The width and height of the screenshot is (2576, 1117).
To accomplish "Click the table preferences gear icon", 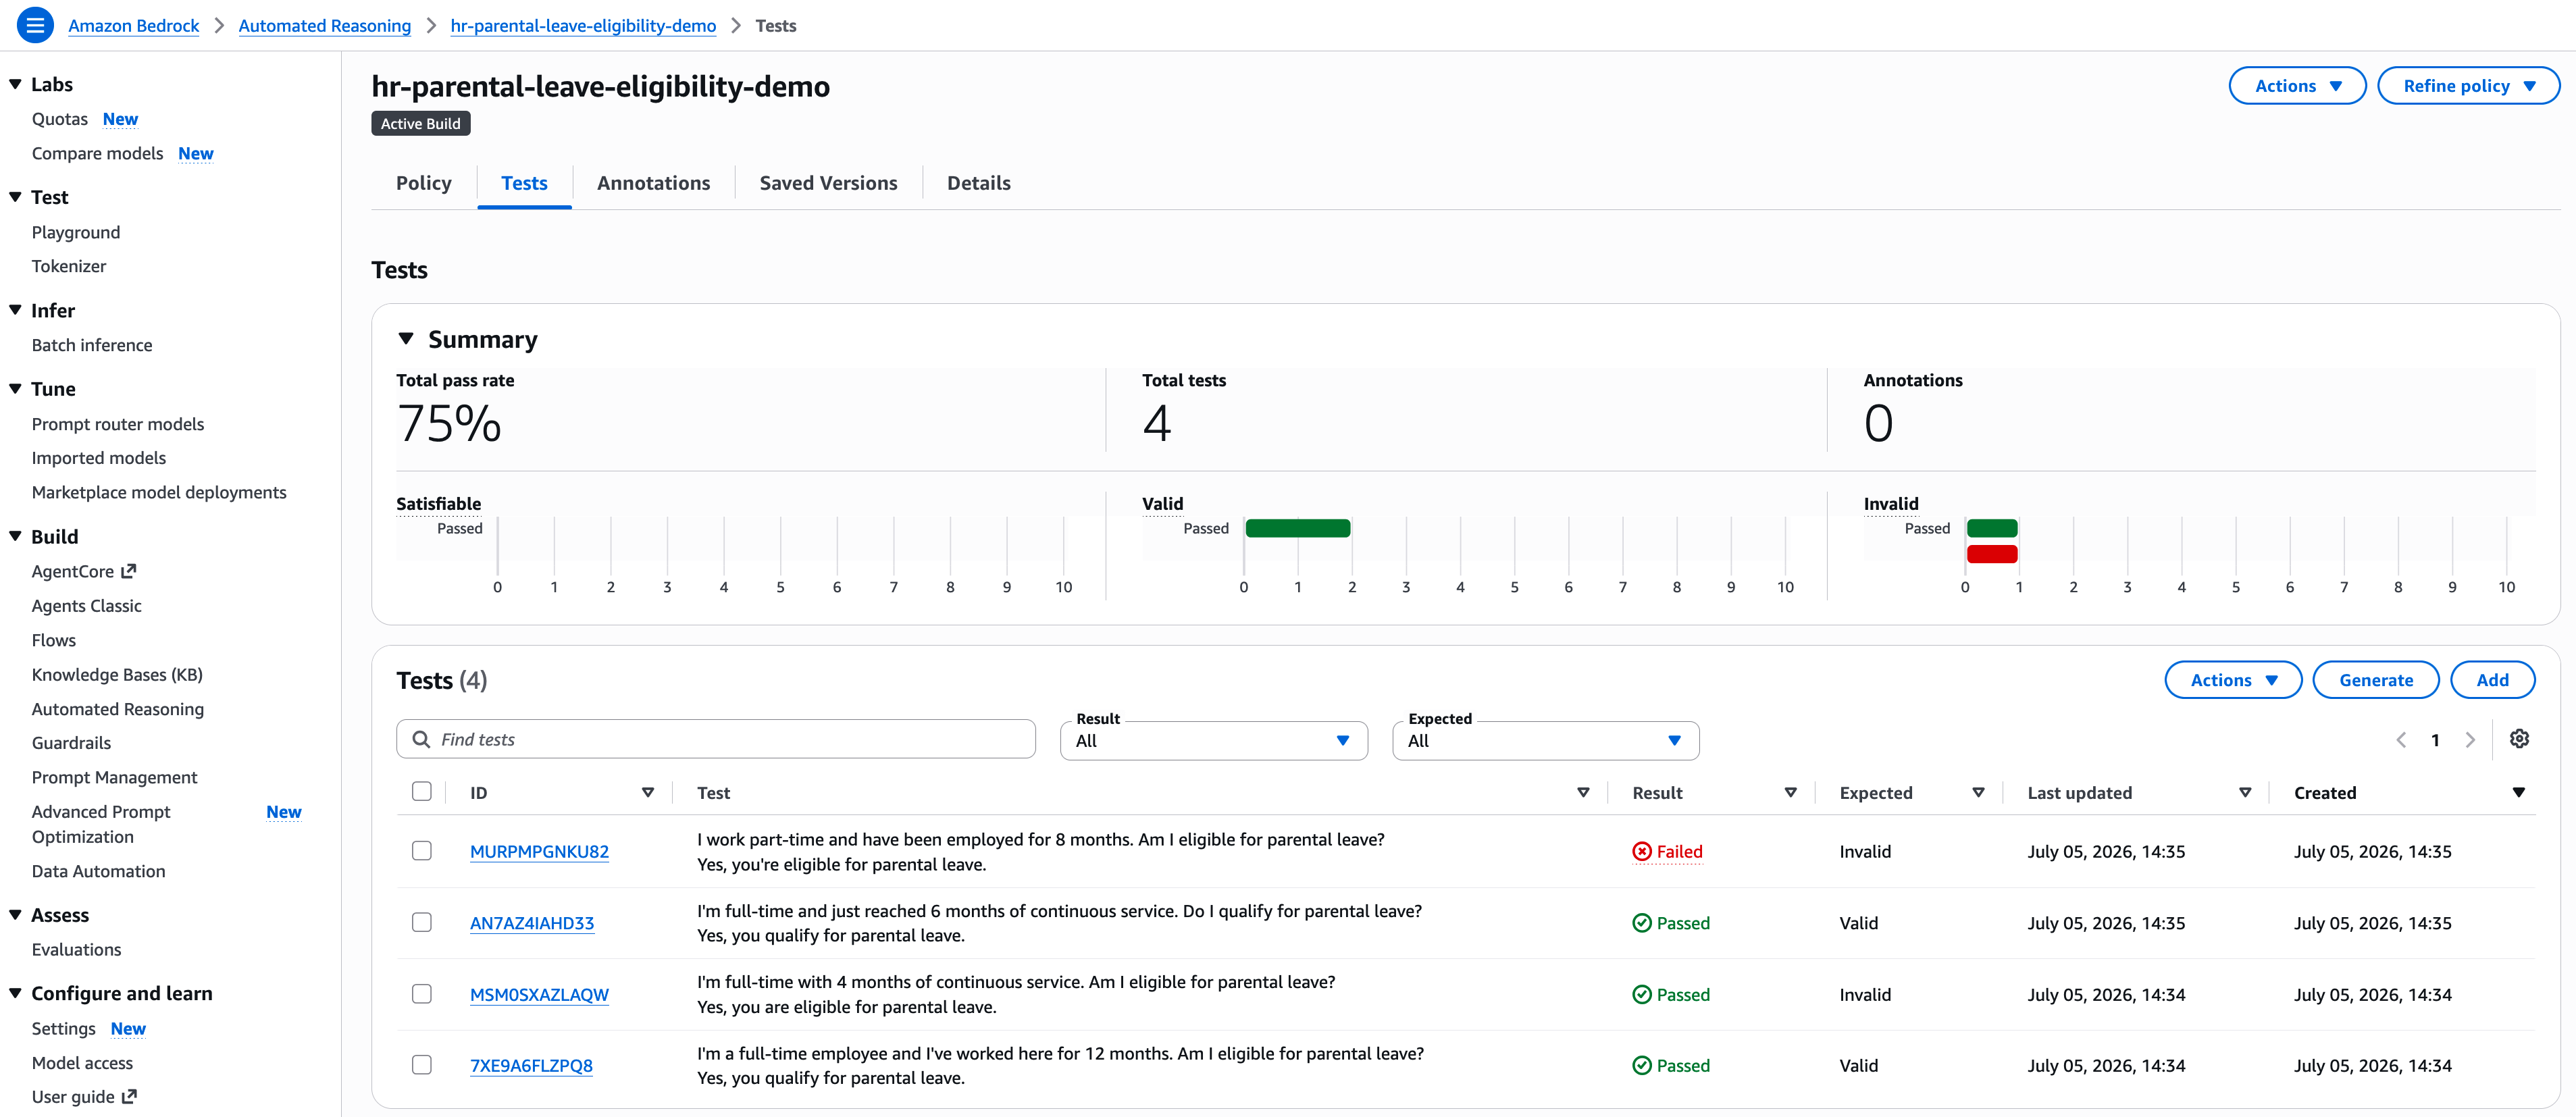I will click(x=2519, y=739).
